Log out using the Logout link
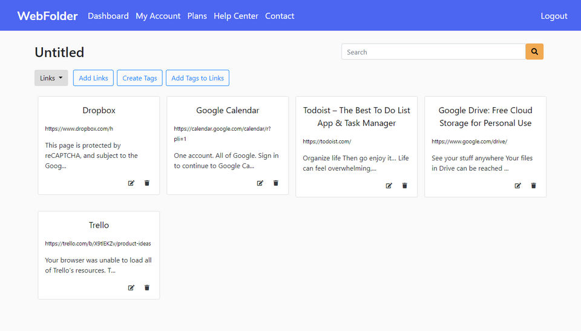 [554, 16]
